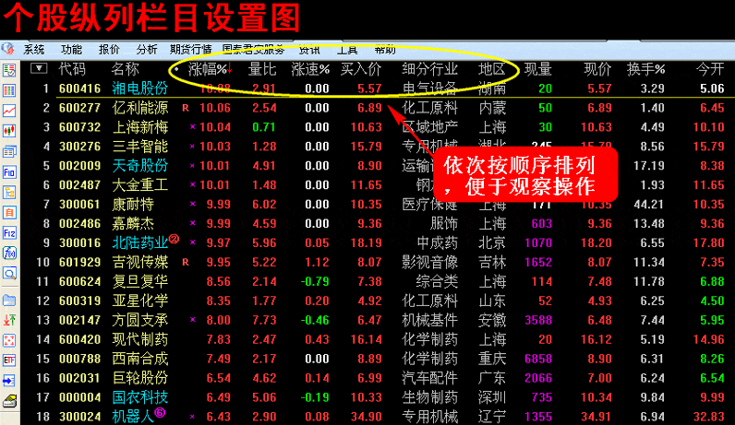The height and width of the screenshot is (425, 735).
Task: Open the column dropdown arrow left of 代码 header
Action: pos(39,68)
